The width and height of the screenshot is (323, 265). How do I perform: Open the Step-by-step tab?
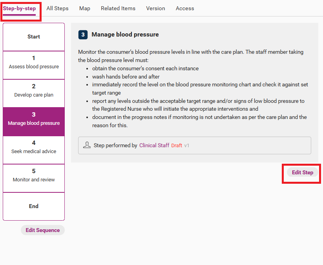tap(19, 8)
